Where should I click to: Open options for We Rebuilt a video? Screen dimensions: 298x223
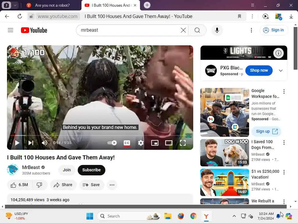pyautogui.click(x=284, y=202)
